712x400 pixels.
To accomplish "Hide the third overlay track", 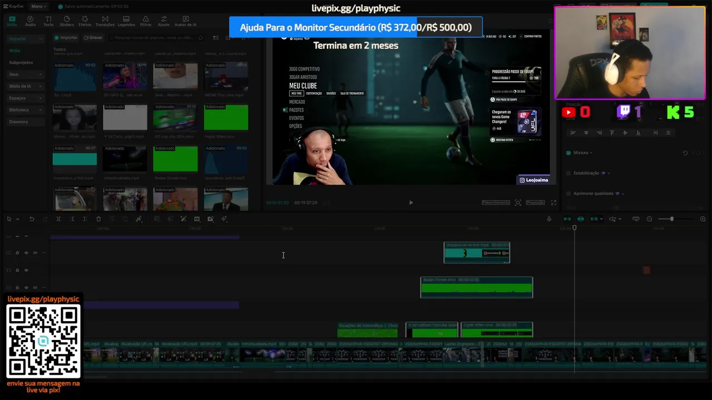I will click(26, 287).
